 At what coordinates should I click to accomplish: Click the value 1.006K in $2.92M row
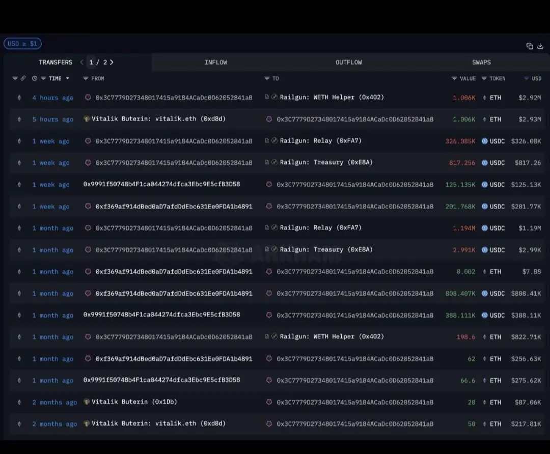tap(464, 98)
